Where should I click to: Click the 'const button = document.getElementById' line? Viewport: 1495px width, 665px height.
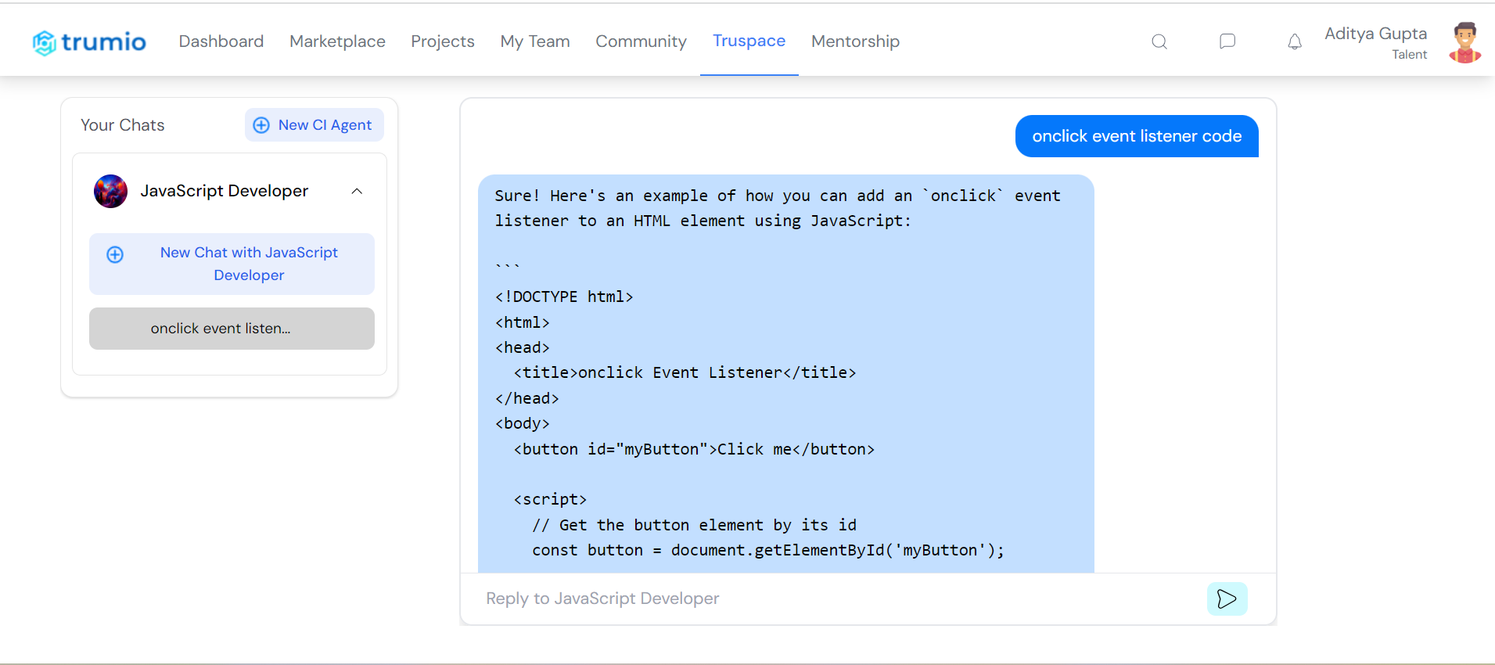tap(768, 551)
